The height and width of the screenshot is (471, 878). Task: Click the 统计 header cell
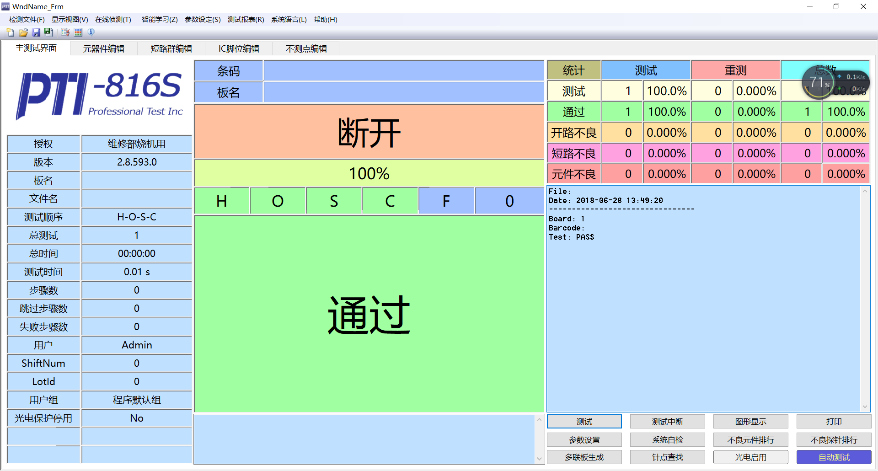pyautogui.click(x=574, y=70)
